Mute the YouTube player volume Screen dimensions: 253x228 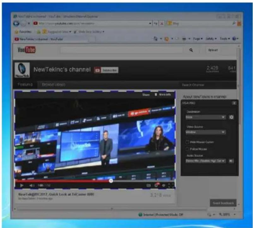[x=31, y=185]
